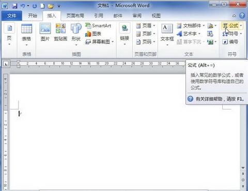Click the 首字下沉 Drop Cap button

point(191,42)
